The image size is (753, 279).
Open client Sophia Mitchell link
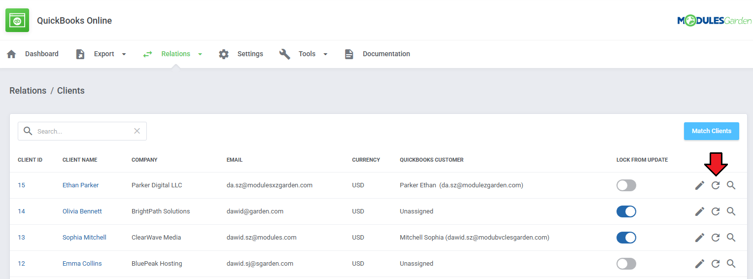click(84, 238)
